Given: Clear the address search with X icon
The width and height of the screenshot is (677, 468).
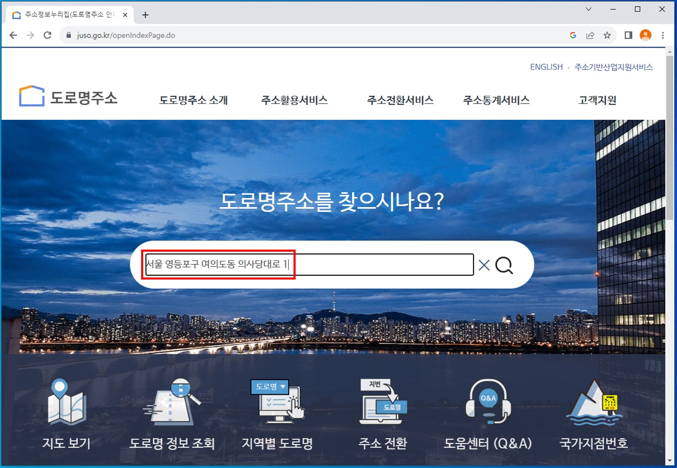Looking at the screenshot, I should click(484, 265).
